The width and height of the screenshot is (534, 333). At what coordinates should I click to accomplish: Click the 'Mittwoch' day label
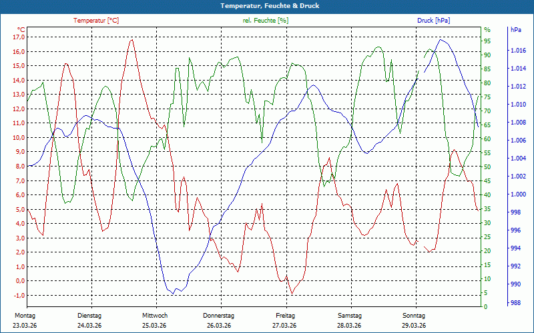[x=155, y=316]
